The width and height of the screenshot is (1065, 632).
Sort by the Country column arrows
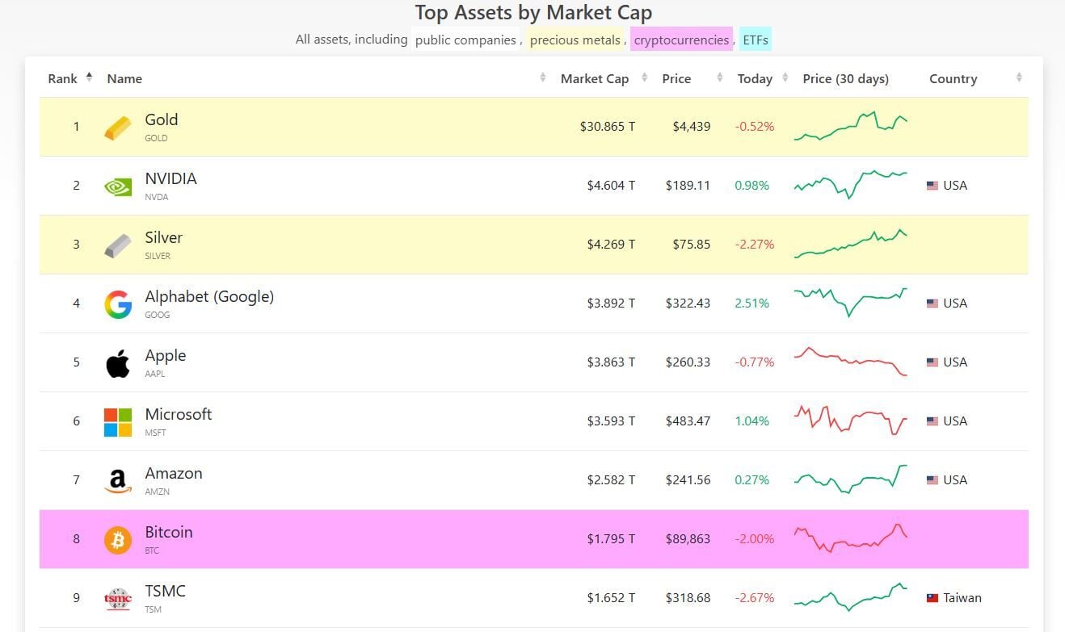pyautogui.click(x=1019, y=78)
